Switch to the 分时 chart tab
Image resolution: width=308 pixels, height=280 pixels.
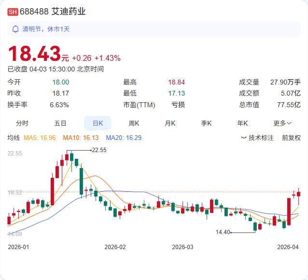pos(22,124)
